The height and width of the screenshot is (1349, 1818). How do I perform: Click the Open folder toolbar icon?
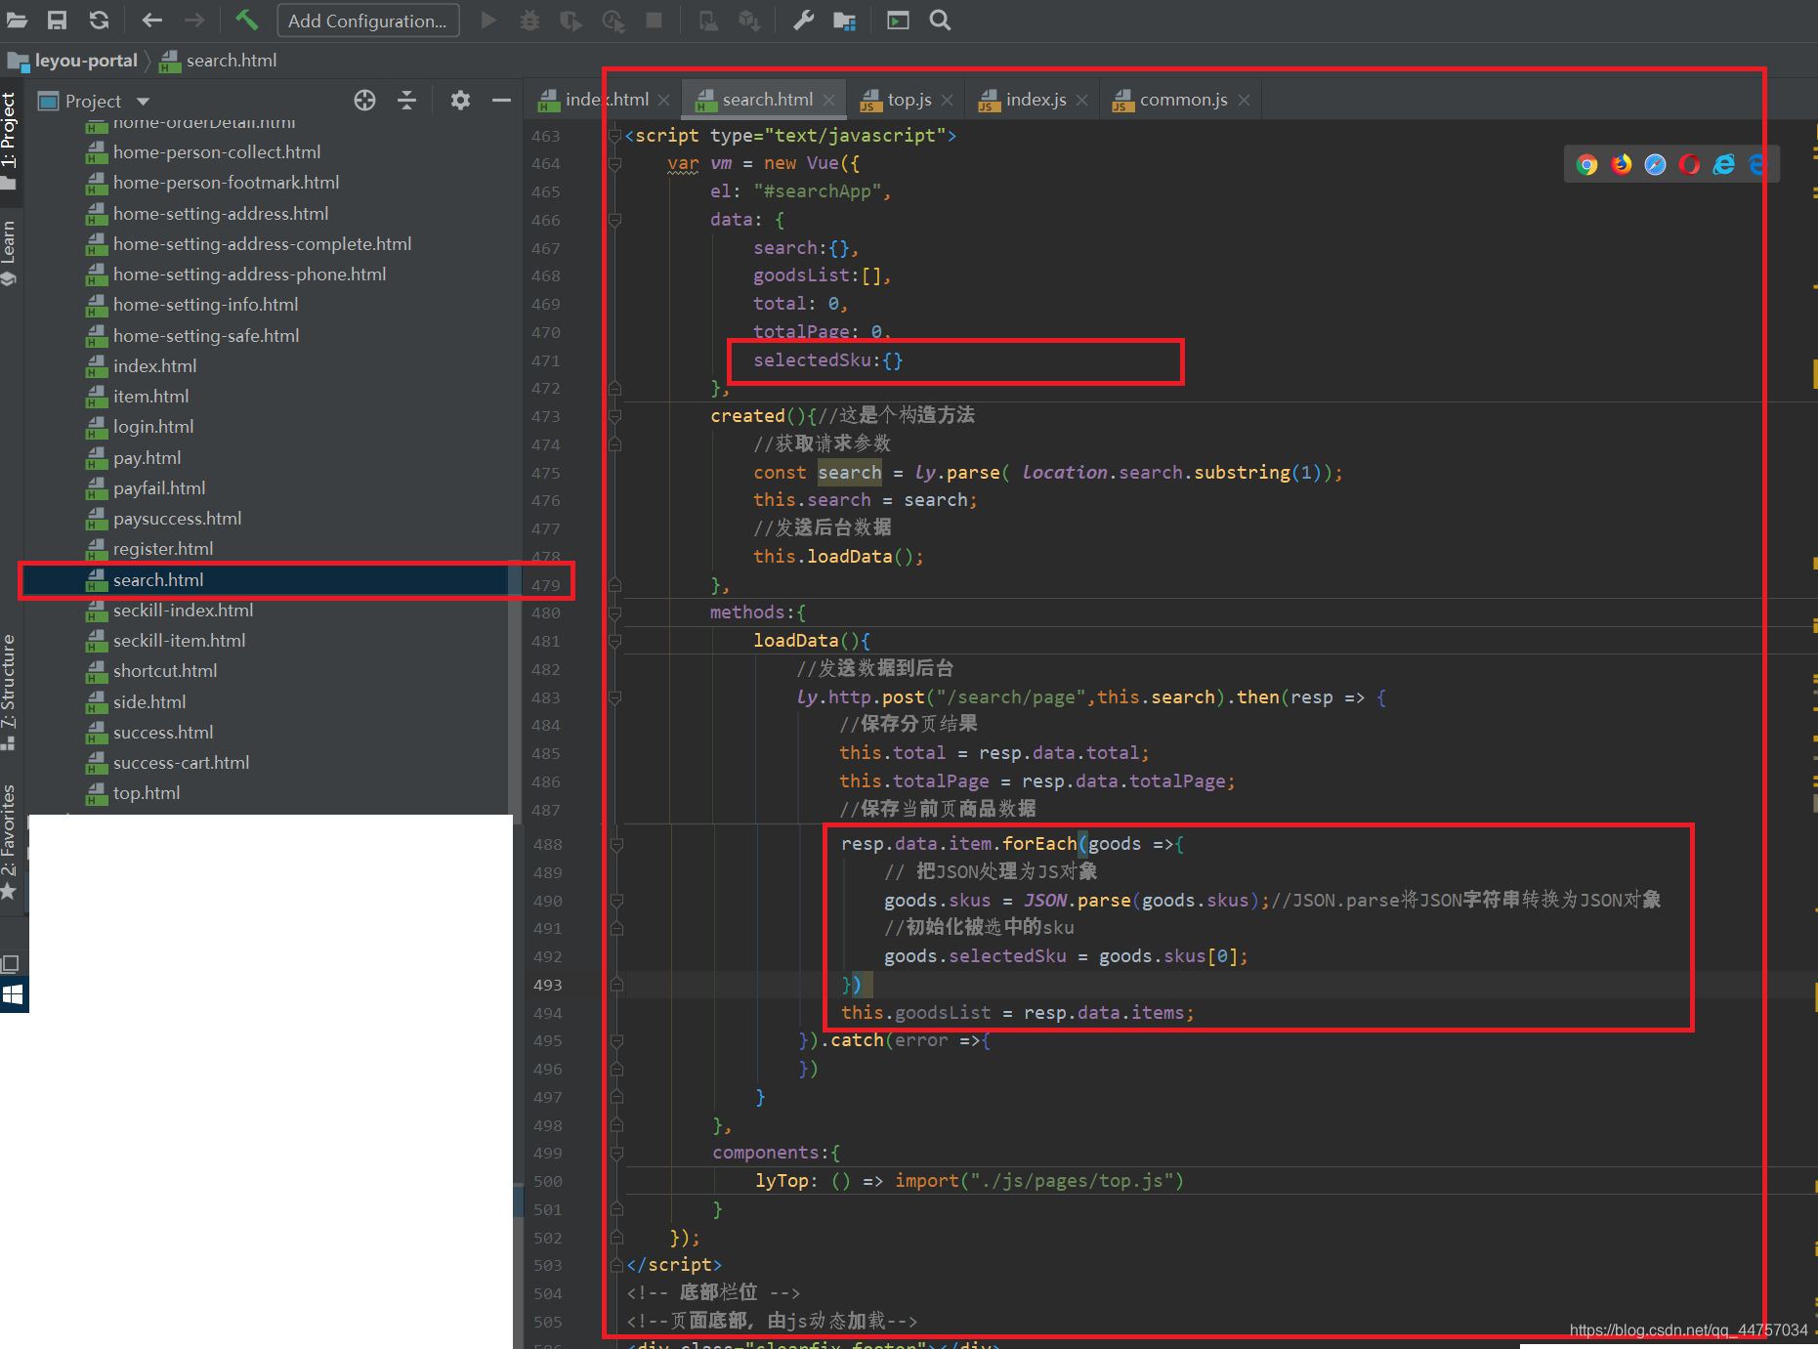(17, 20)
